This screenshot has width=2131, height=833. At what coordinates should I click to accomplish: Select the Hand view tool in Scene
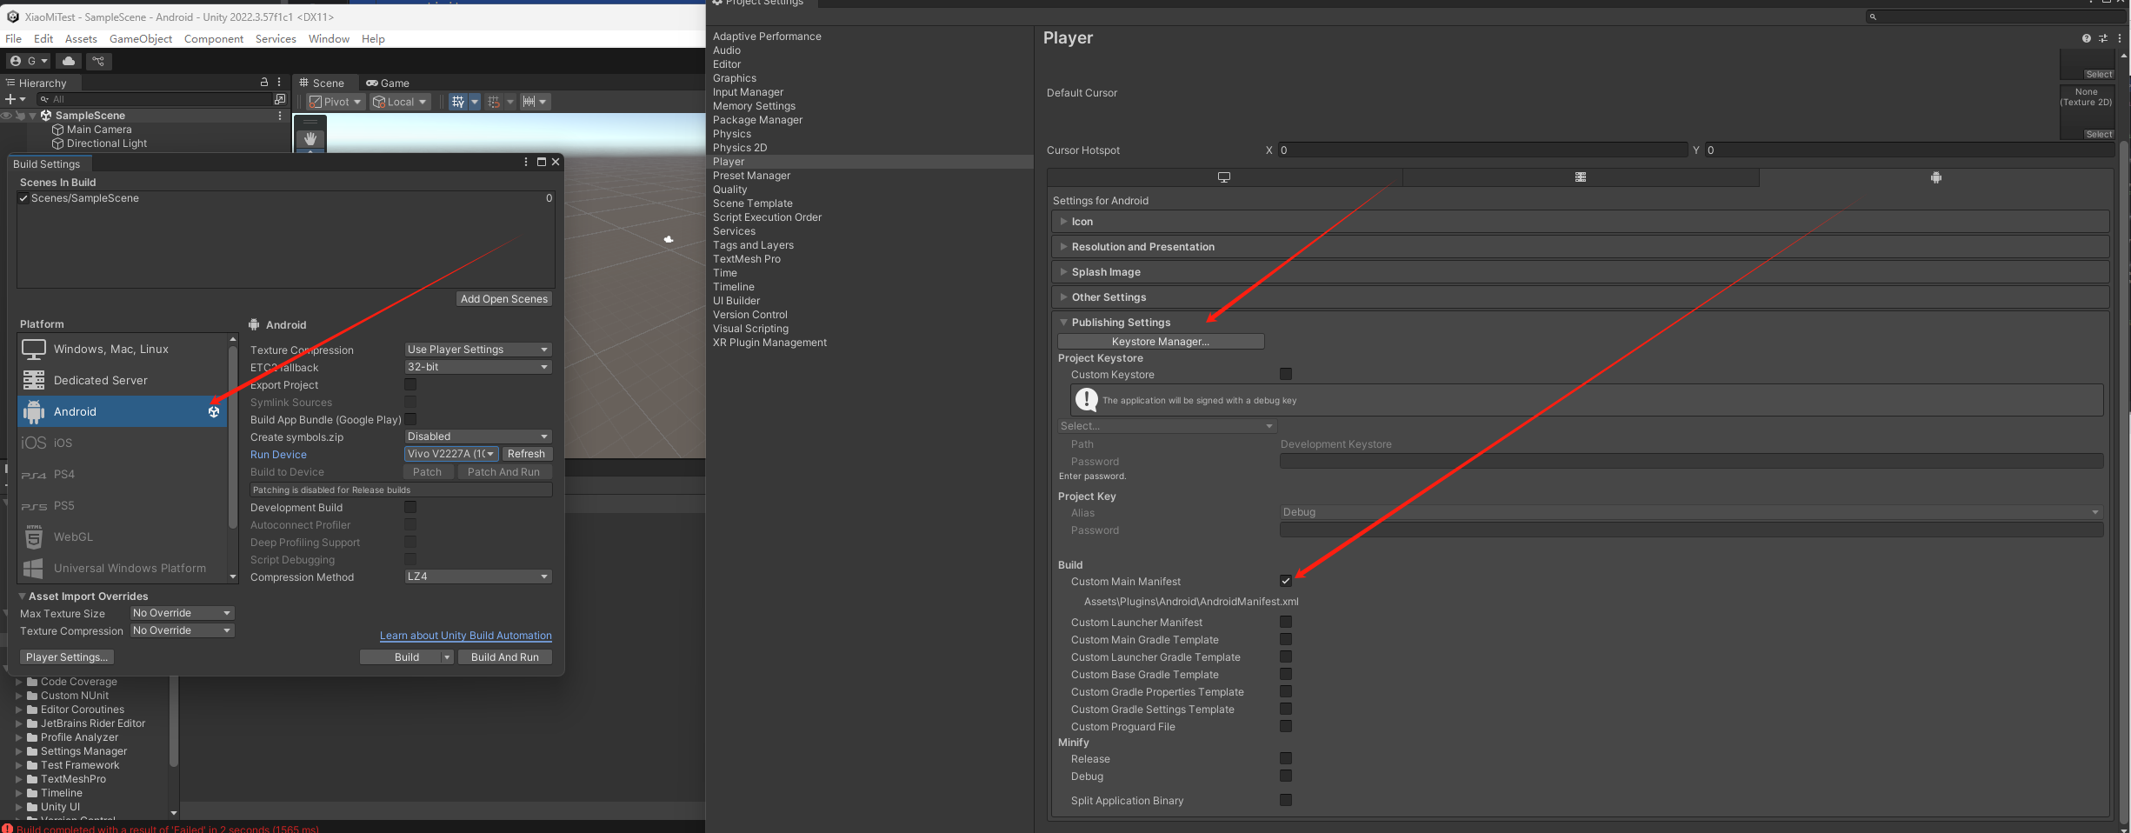[x=310, y=138]
